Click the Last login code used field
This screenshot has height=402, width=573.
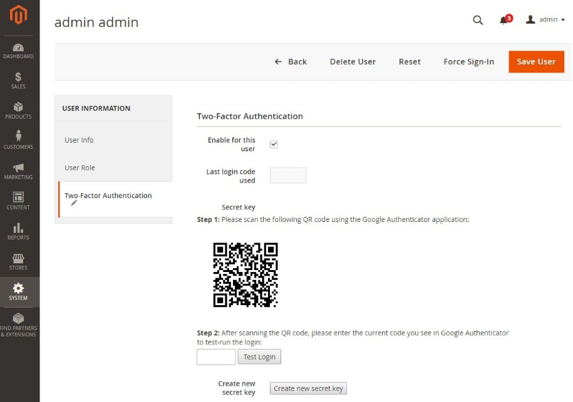(x=288, y=176)
